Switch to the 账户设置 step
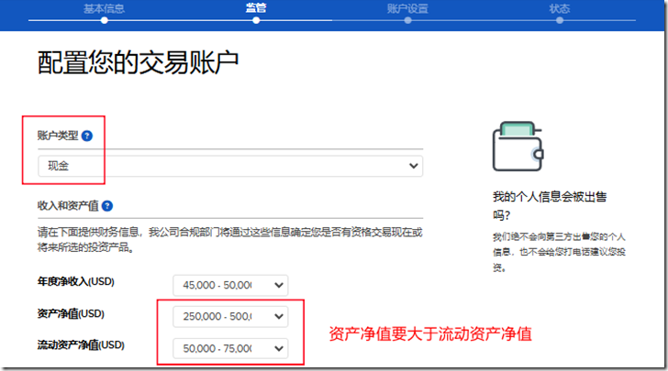Viewport: 668px width, 371px height. tap(407, 8)
